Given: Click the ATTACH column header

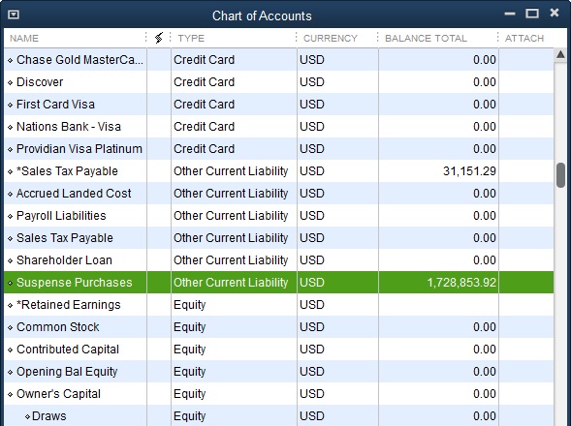Looking at the screenshot, I should (524, 38).
